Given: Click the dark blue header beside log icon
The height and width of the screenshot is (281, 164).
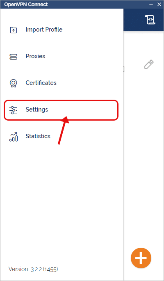Looking at the screenshot, I should click(133, 20).
